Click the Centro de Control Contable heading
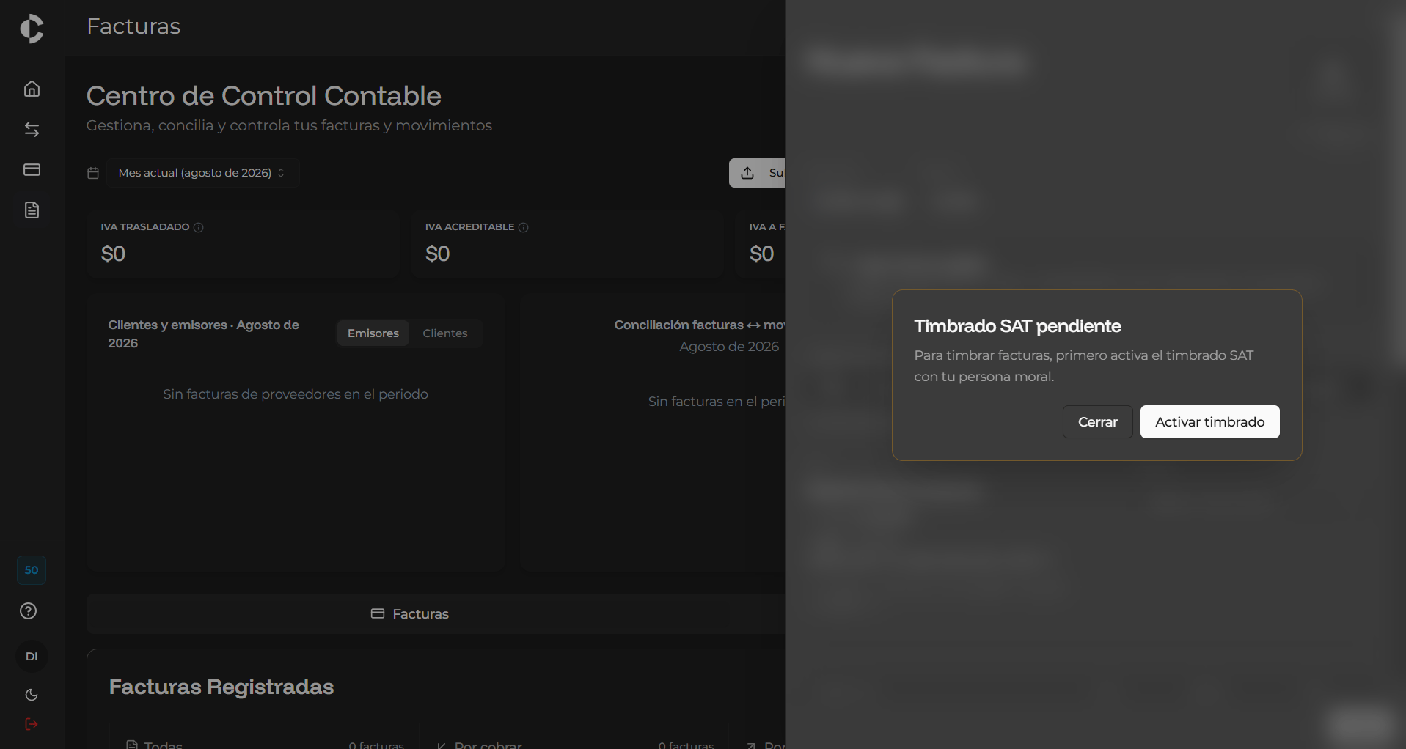Viewport: 1406px width, 749px height. pyautogui.click(x=263, y=96)
